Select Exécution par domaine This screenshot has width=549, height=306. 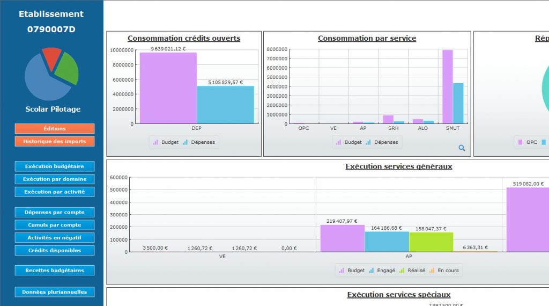(55, 179)
